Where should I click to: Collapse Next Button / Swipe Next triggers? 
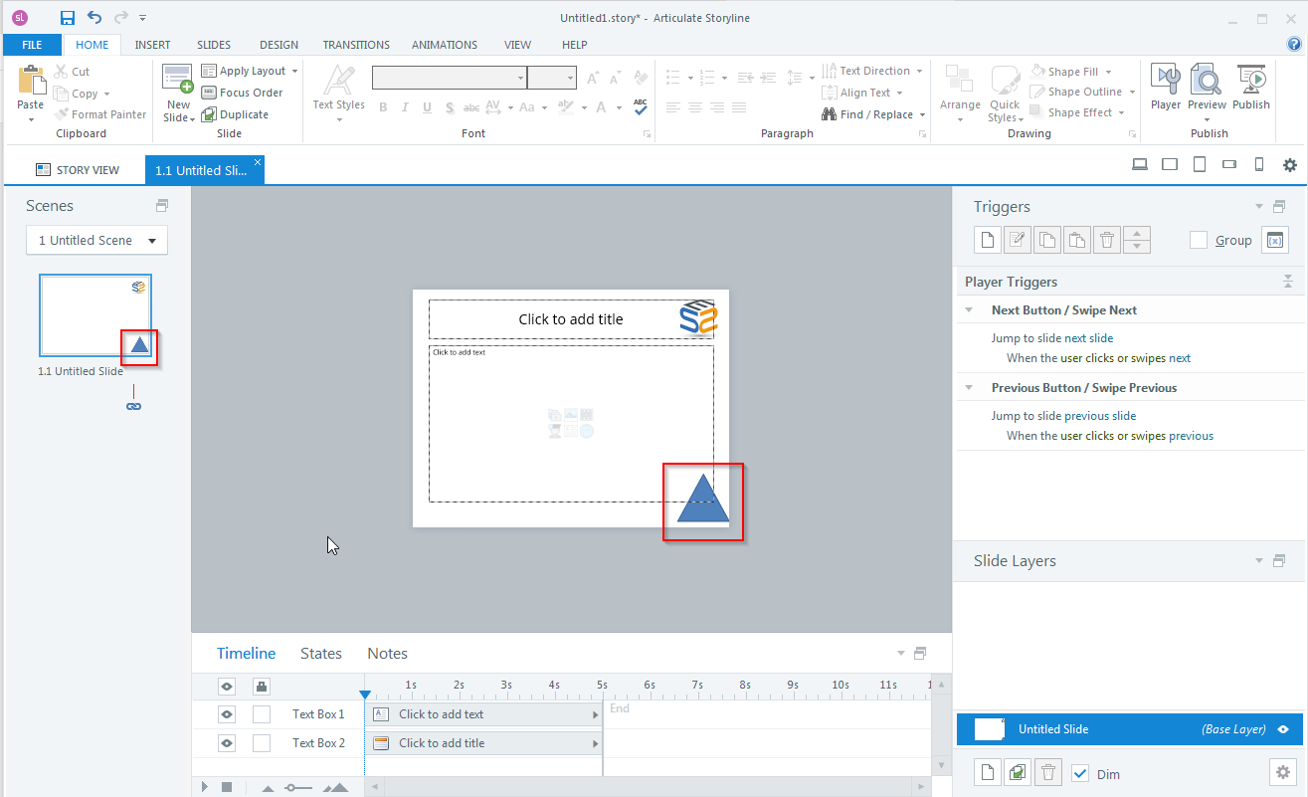(970, 310)
